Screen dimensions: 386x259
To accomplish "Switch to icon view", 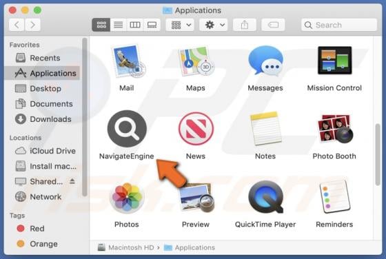I will (101, 25).
